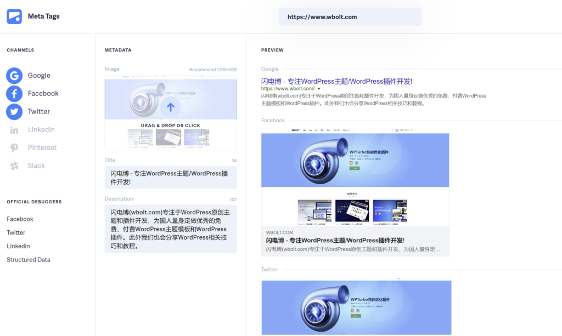Toggle the Facebook channel label
Screen dimensions: 562x336
[43, 93]
